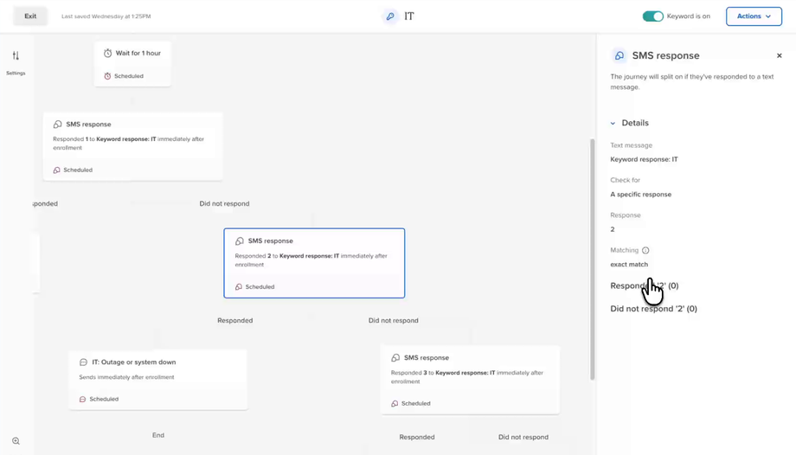The width and height of the screenshot is (796, 455).
Task: Click message icon on IT: Outage card
Action: point(83,362)
